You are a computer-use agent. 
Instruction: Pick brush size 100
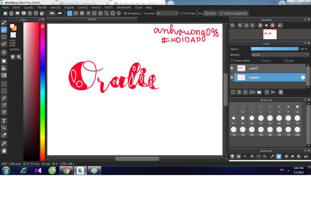pos(234,131)
